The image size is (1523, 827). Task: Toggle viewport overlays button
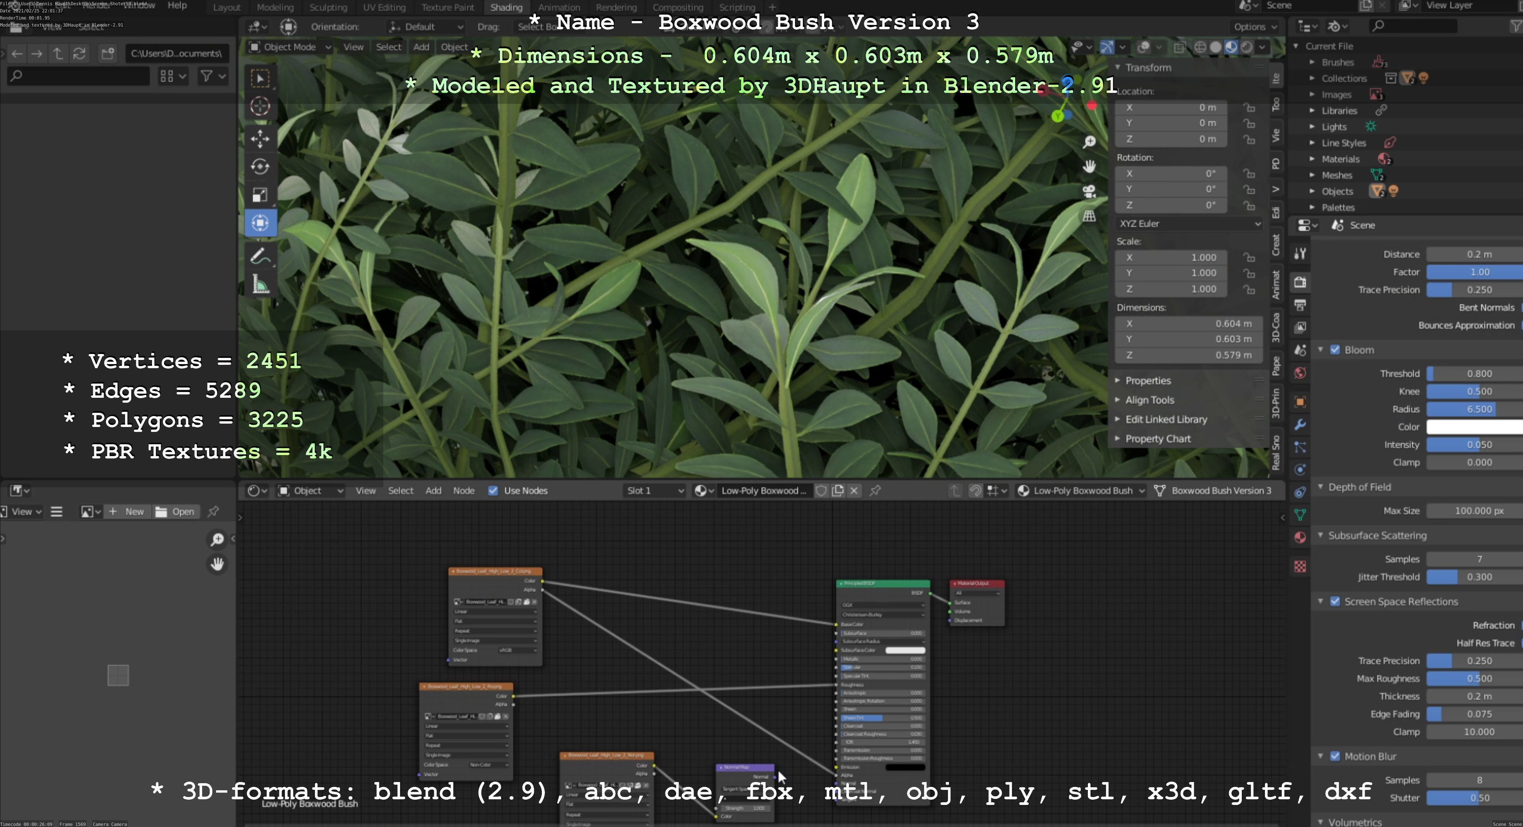point(1143,47)
